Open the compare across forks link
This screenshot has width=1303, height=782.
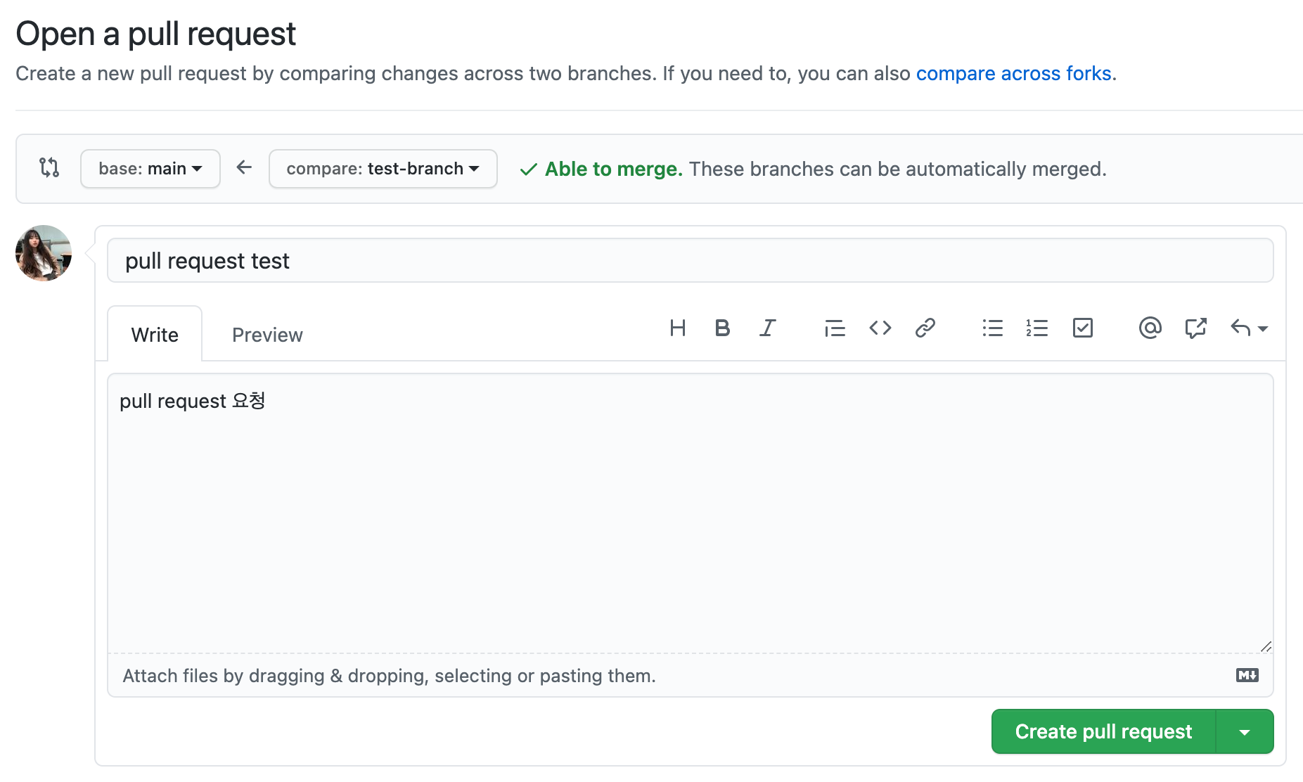(x=1013, y=73)
